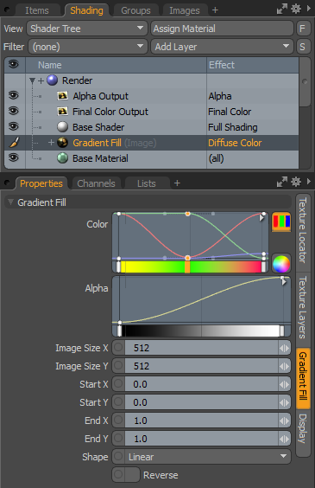
Task: Click the Image Size X value field
Action: pyautogui.click(x=201, y=348)
